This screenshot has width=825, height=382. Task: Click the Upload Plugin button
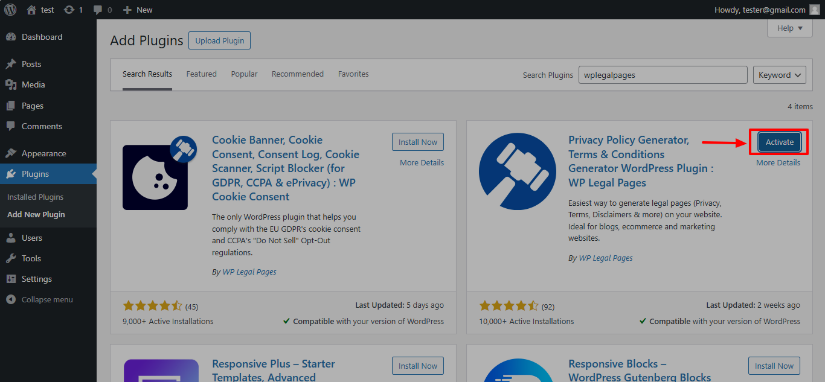(220, 40)
